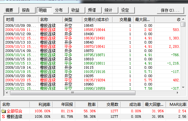Viewport: 188px width, 121px height.
Task: Click the scroll up arrow of trade list
Action: pyautogui.click(x=183, y=19)
